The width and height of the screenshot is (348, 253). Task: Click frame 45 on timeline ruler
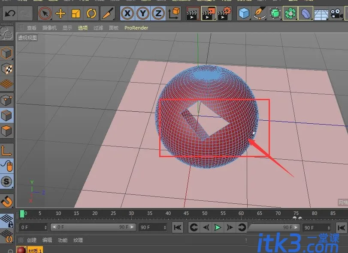coord(186,213)
